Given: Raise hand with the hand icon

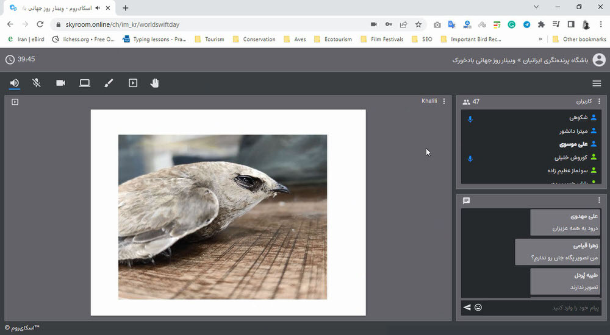Looking at the screenshot, I should 155,83.
